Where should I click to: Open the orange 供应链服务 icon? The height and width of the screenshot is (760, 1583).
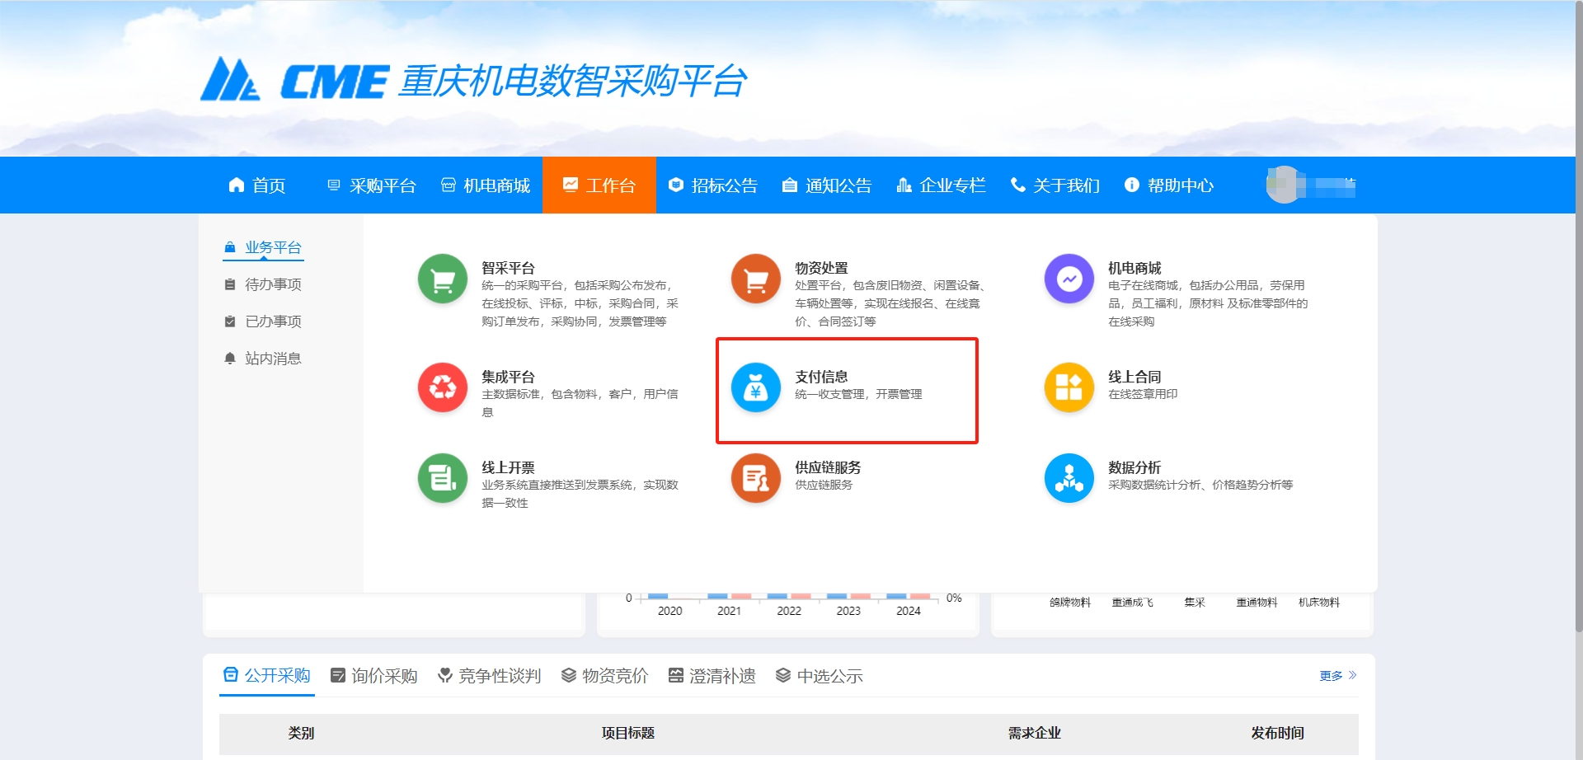(755, 478)
